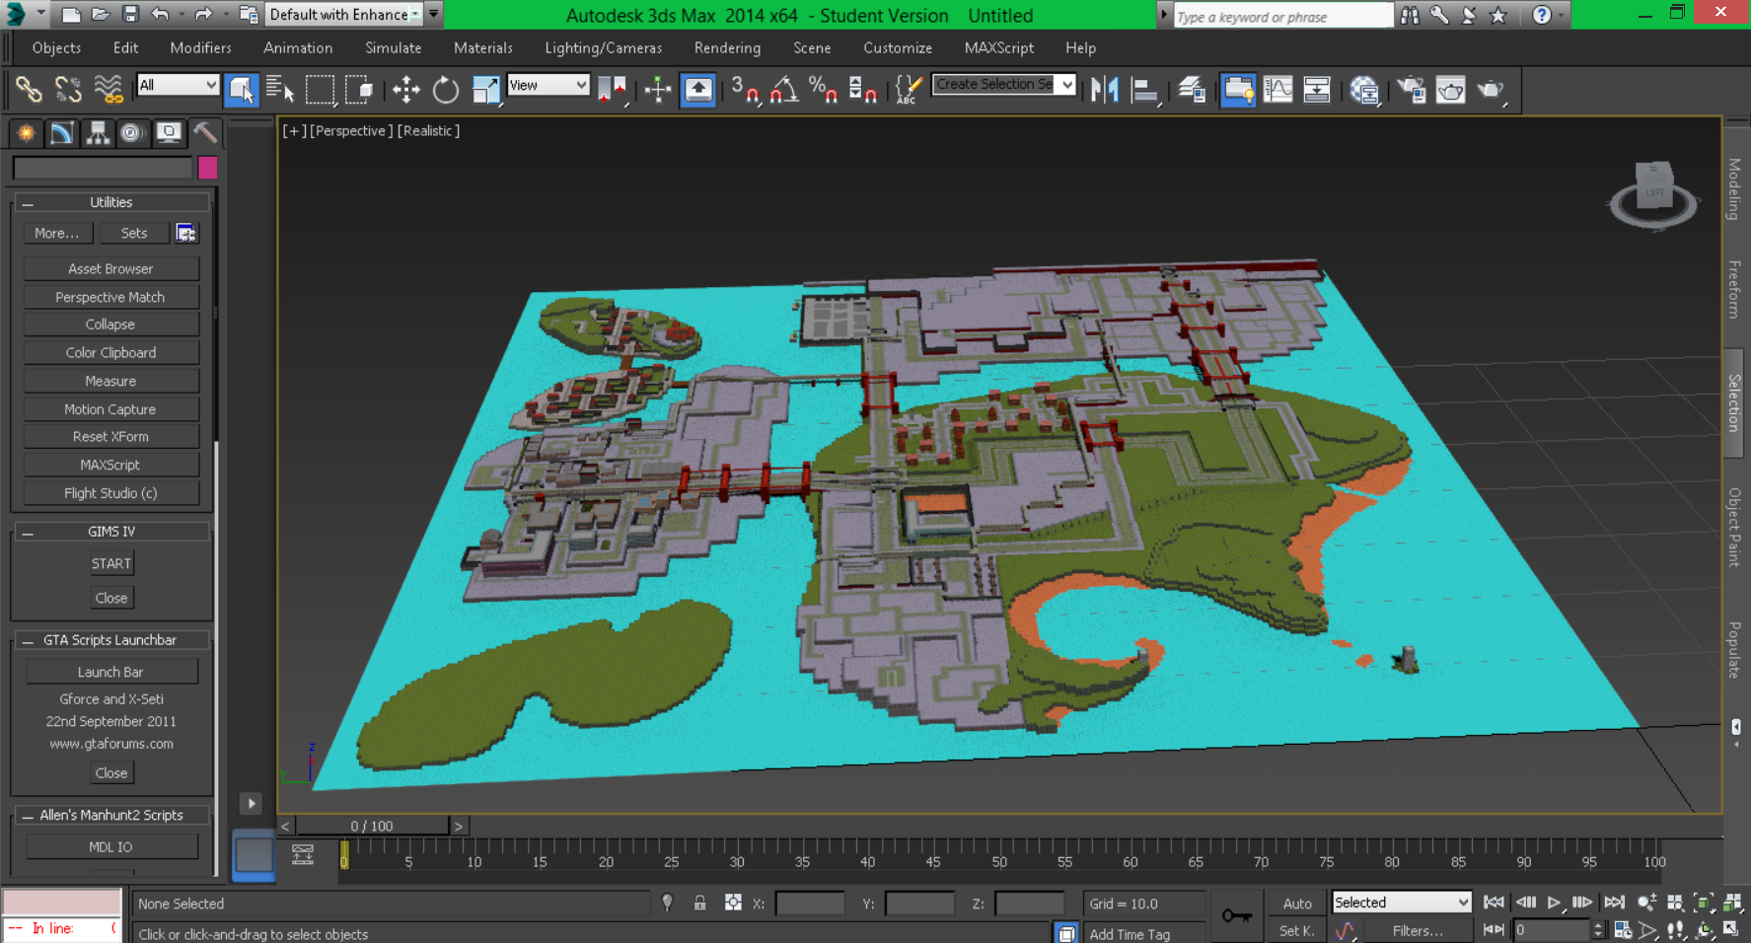Click Edit Named Selection Sets icon
1751x943 pixels.
pyautogui.click(x=908, y=90)
